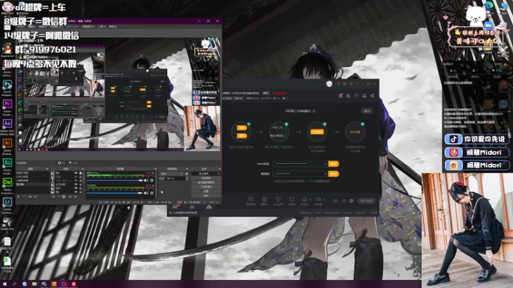
Task: Open settings gear of second mixer track
Action: (152, 193)
